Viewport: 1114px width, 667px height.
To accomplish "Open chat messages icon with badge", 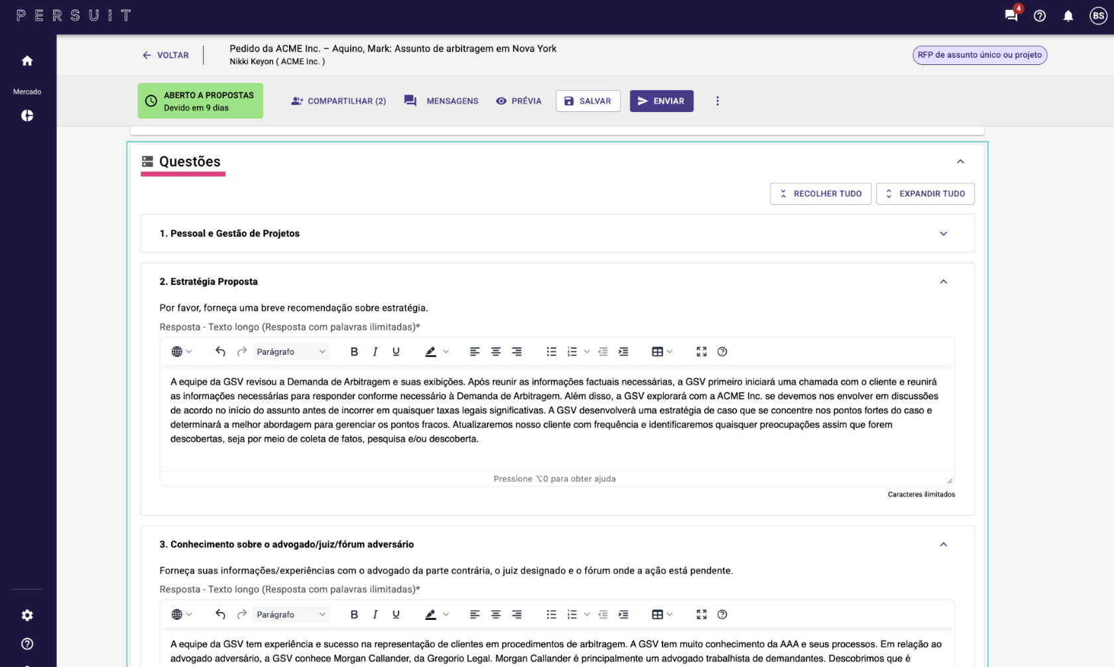I will coord(1012,15).
